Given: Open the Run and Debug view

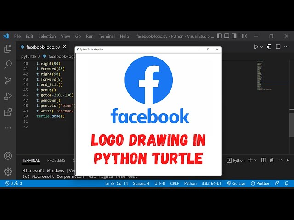Looking at the screenshot, I should click(x=8, y=96).
